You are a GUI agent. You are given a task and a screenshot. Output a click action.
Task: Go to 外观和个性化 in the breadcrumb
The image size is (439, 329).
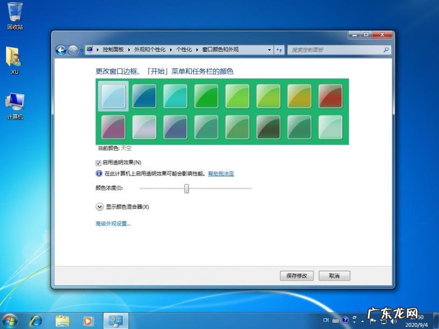pos(150,50)
